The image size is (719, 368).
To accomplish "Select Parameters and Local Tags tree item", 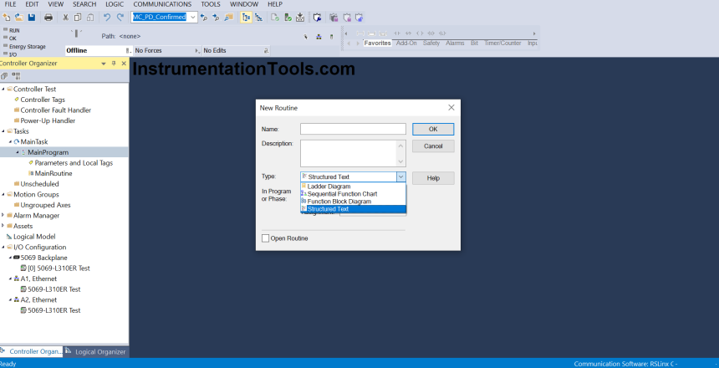I will pyautogui.click(x=74, y=163).
